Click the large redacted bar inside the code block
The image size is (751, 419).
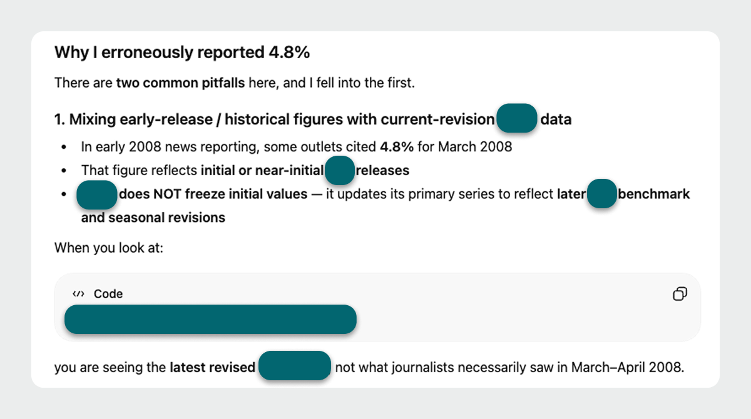point(210,319)
